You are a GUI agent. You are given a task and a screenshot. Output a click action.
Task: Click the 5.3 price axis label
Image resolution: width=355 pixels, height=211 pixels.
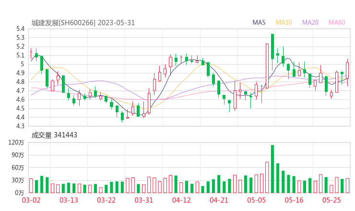[20, 37]
